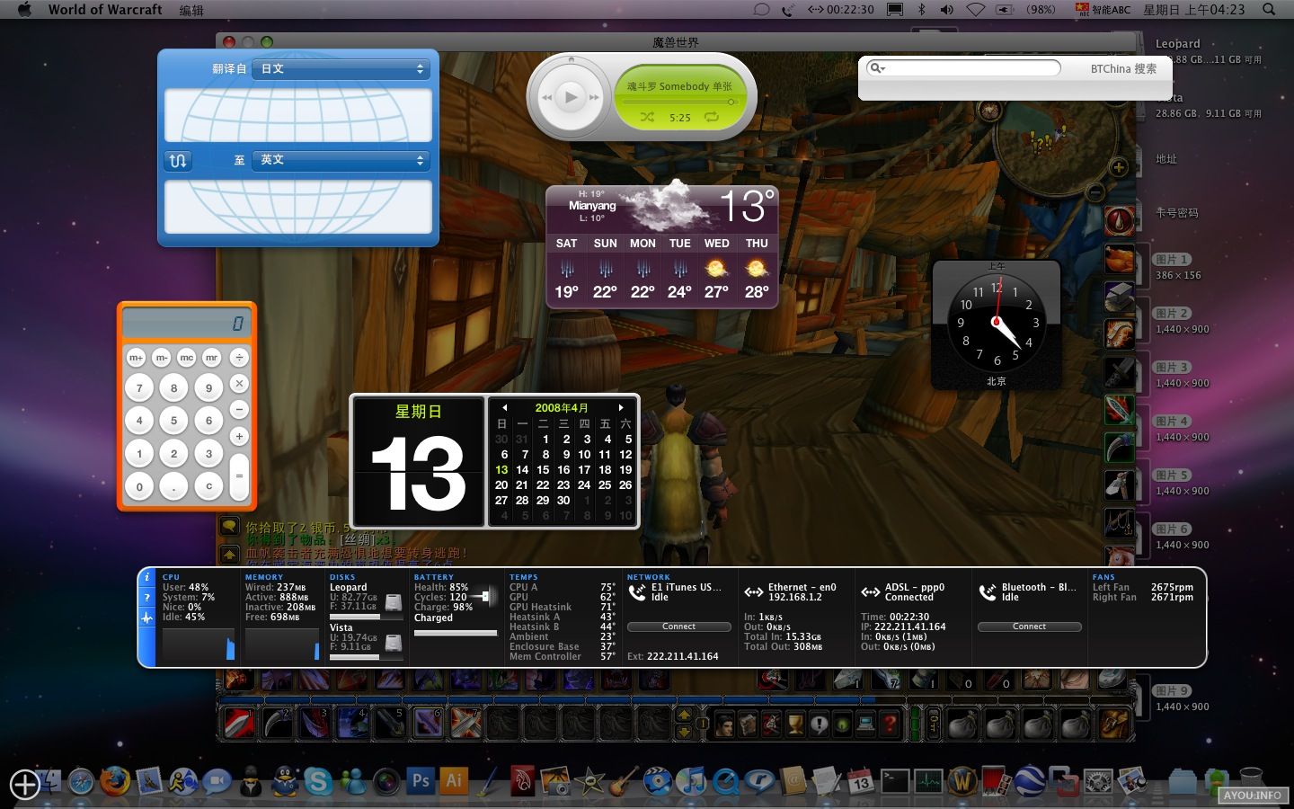Click Connect under the Bluetooth modem

1030,627
